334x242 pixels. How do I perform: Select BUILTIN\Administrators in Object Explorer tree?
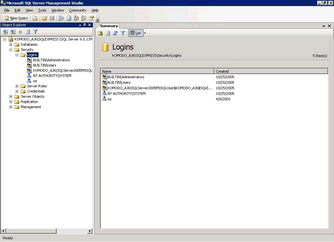coord(51,60)
